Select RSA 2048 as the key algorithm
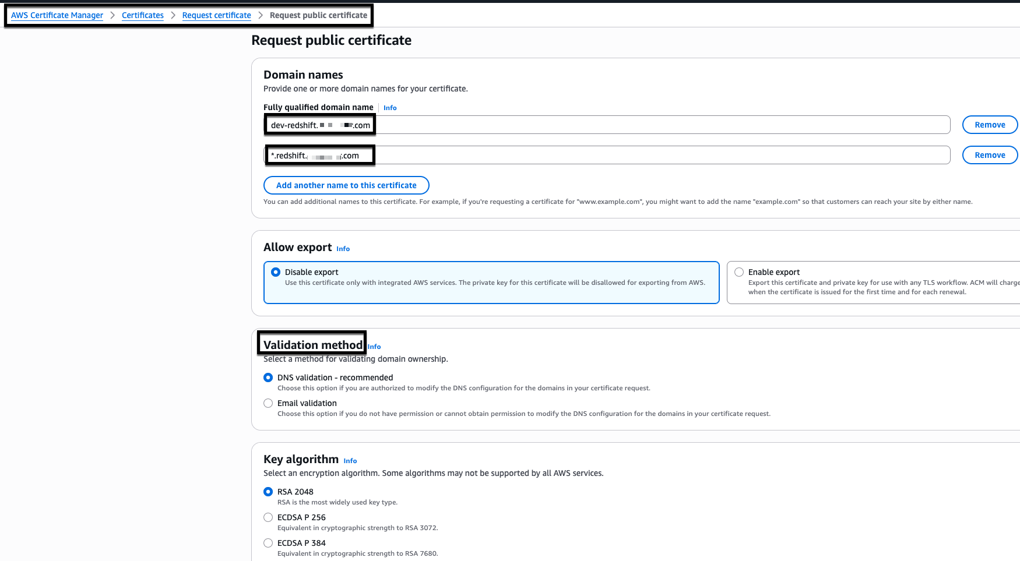The height and width of the screenshot is (561, 1020). tap(268, 492)
